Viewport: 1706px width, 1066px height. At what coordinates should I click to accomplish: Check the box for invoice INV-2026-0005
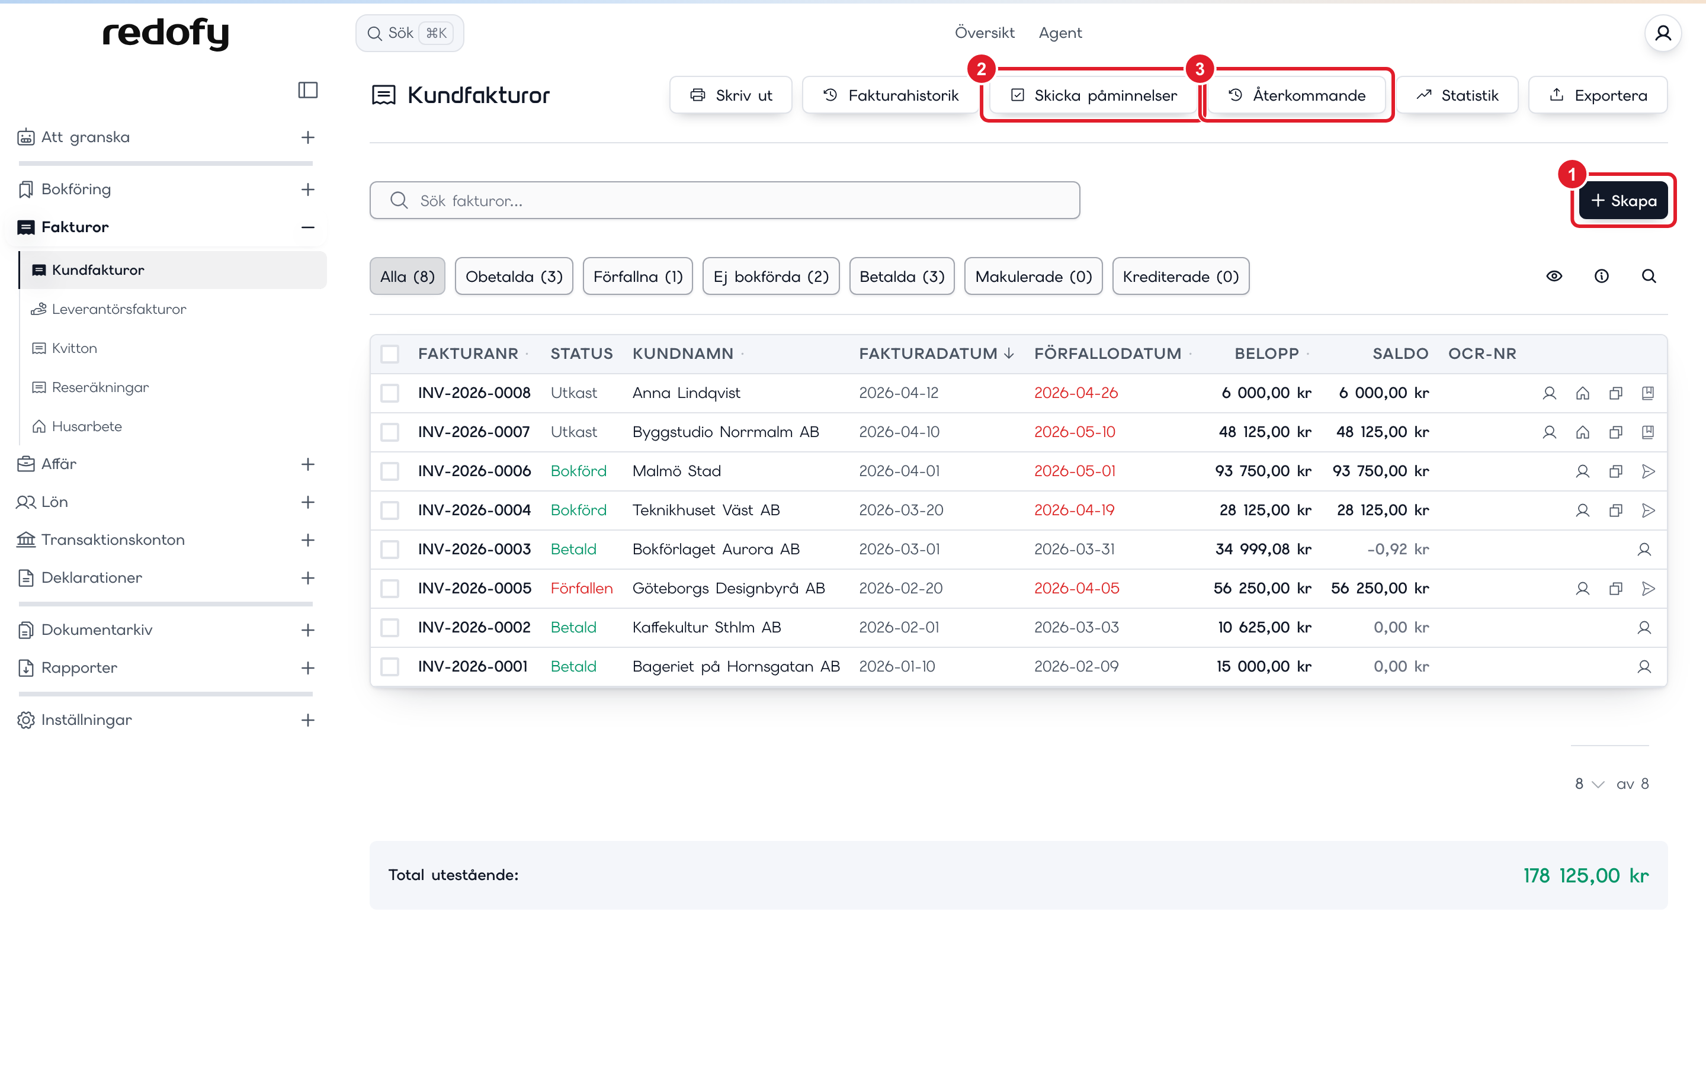[390, 589]
